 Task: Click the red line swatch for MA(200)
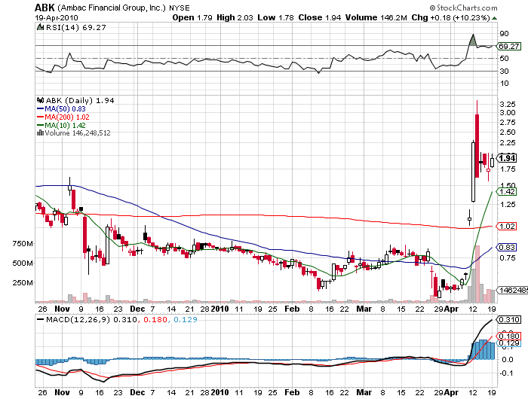pos(41,117)
